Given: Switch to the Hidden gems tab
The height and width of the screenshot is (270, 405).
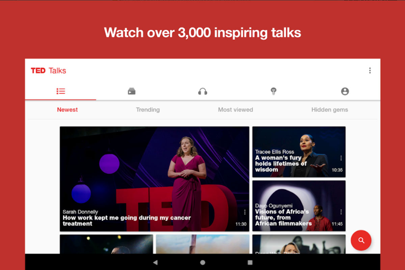Looking at the screenshot, I should [329, 110].
